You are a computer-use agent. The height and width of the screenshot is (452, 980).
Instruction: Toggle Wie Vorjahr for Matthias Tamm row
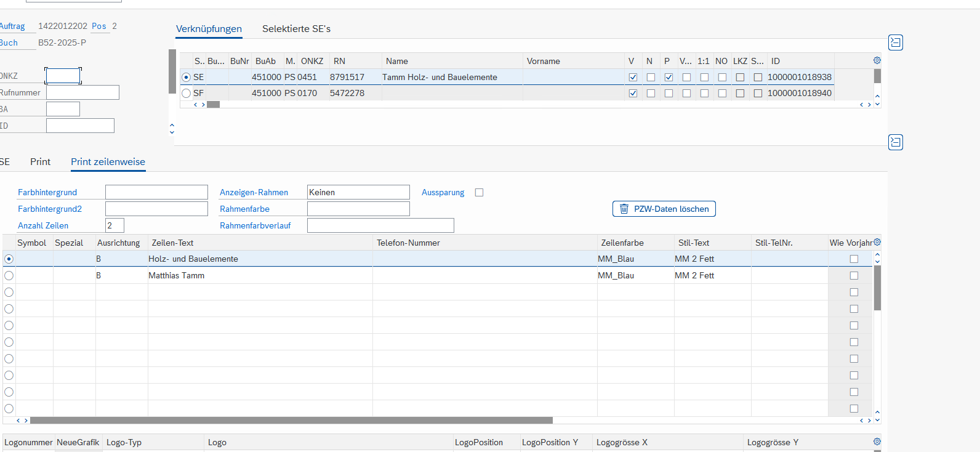coord(854,275)
